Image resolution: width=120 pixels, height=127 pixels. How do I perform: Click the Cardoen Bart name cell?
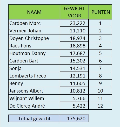[34, 61]
